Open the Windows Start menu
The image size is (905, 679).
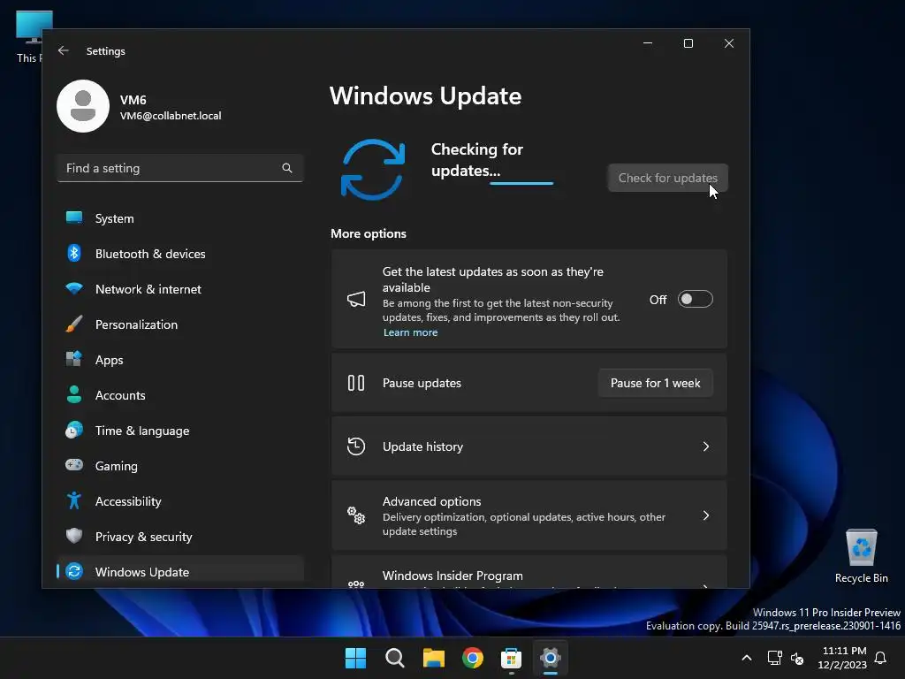click(355, 658)
